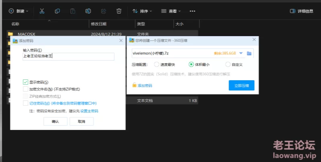Expand the save path dropdown arrow
Image resolution: width=321 pixels, height=162 pixels.
[241, 53]
